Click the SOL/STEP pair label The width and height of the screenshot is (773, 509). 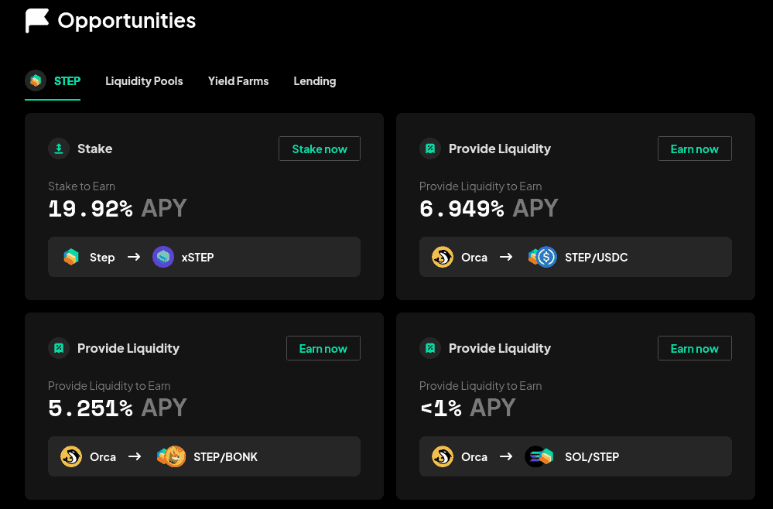(x=592, y=456)
